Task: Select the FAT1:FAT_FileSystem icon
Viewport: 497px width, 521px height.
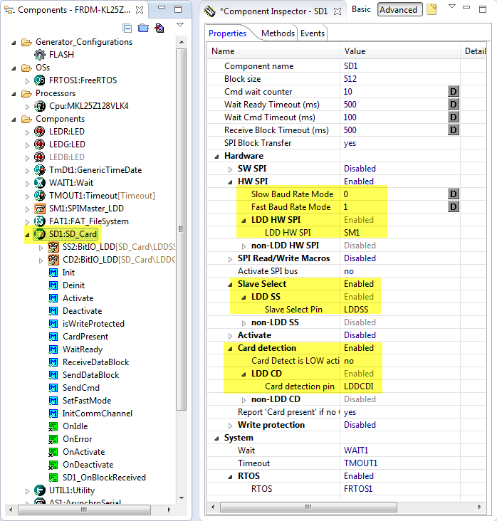Action: tap(41, 221)
